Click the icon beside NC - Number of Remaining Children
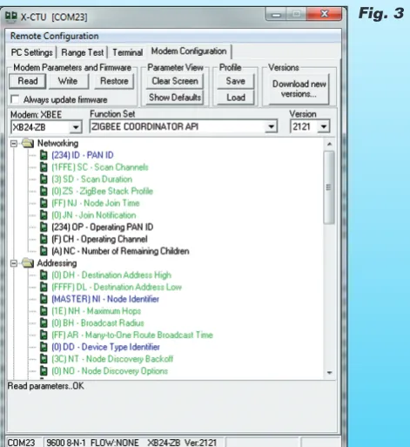Image resolution: width=410 pixels, height=447 pixels. click(44, 251)
